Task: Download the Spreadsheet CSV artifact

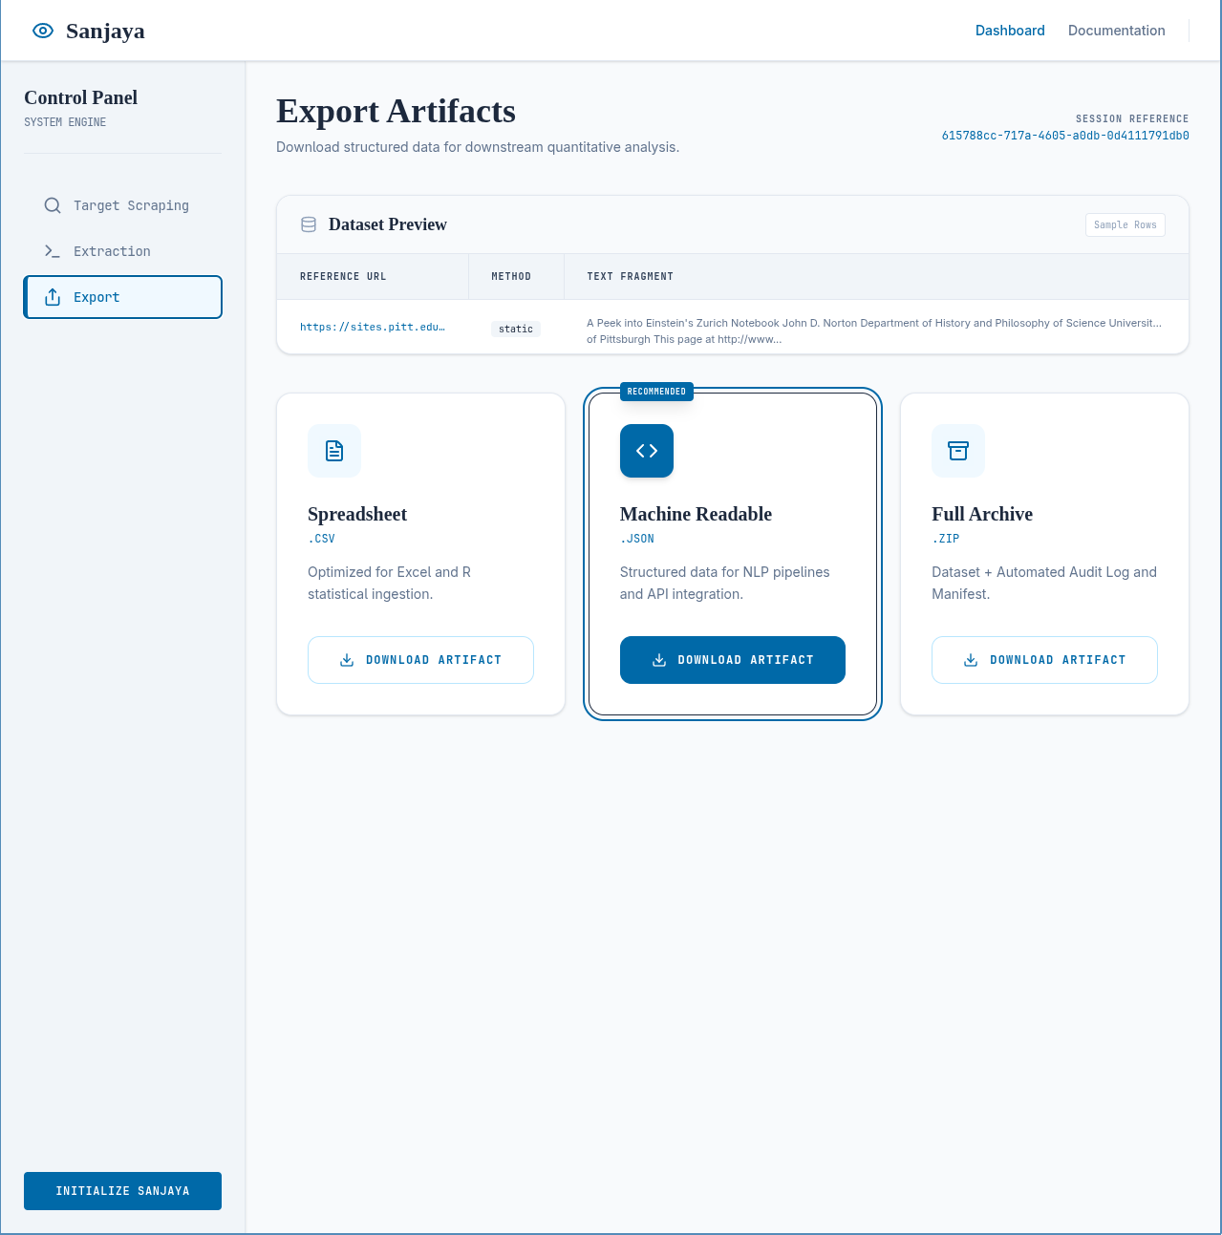Action: pos(420,660)
